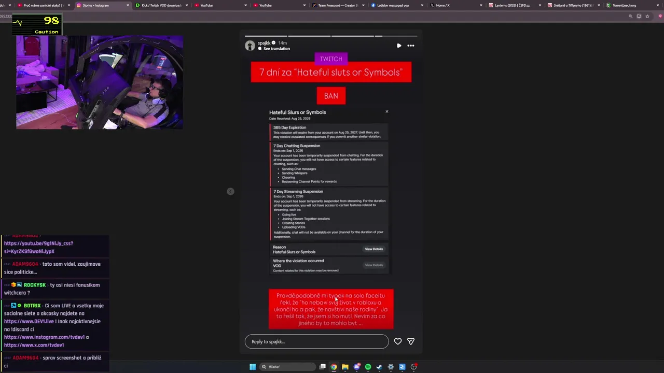
Task: Play the paused Instagram story
Action: pyautogui.click(x=399, y=46)
